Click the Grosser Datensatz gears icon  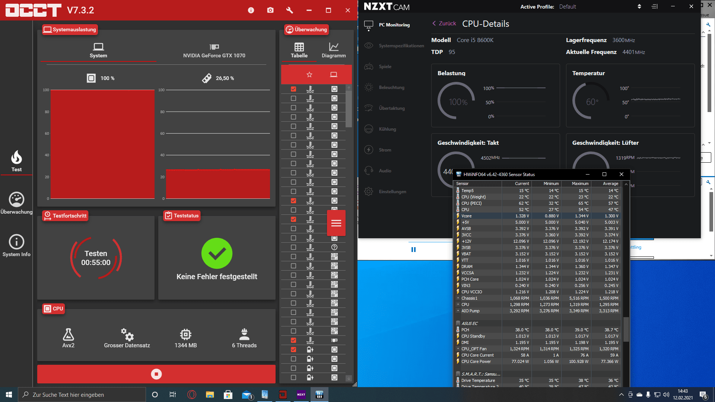pyautogui.click(x=127, y=335)
